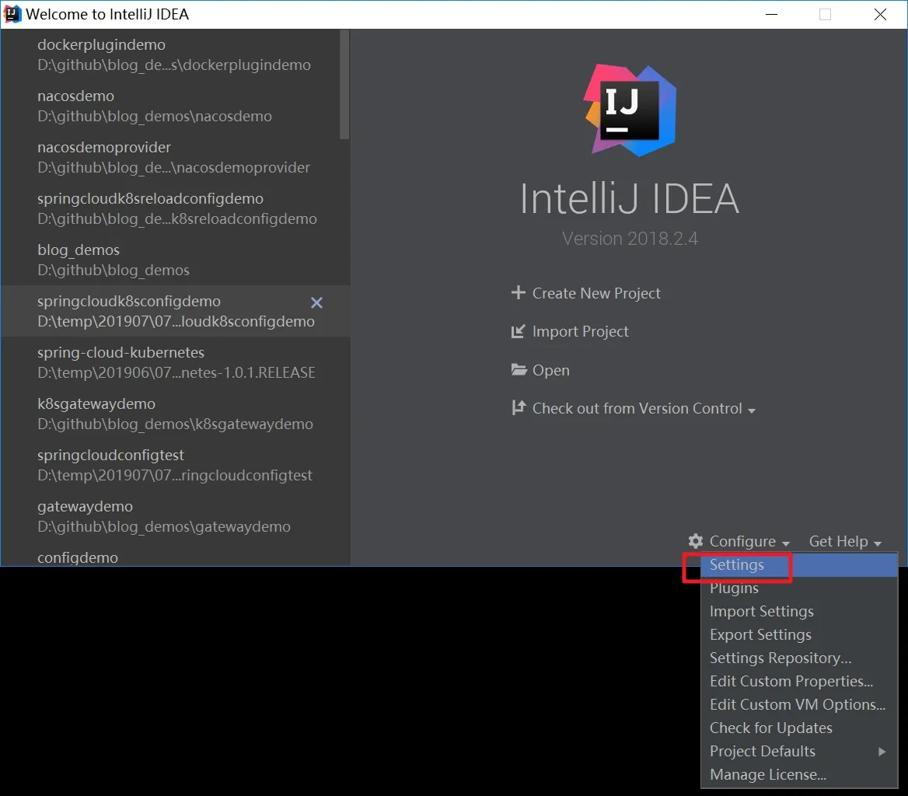Click the large IntelliJ IDEA logo
The width and height of the screenshot is (908, 796).
(x=630, y=110)
